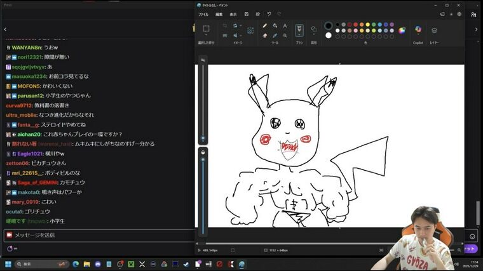Open Steam from the taskbar
The width and height of the screenshot is (483, 271).
click(186, 264)
